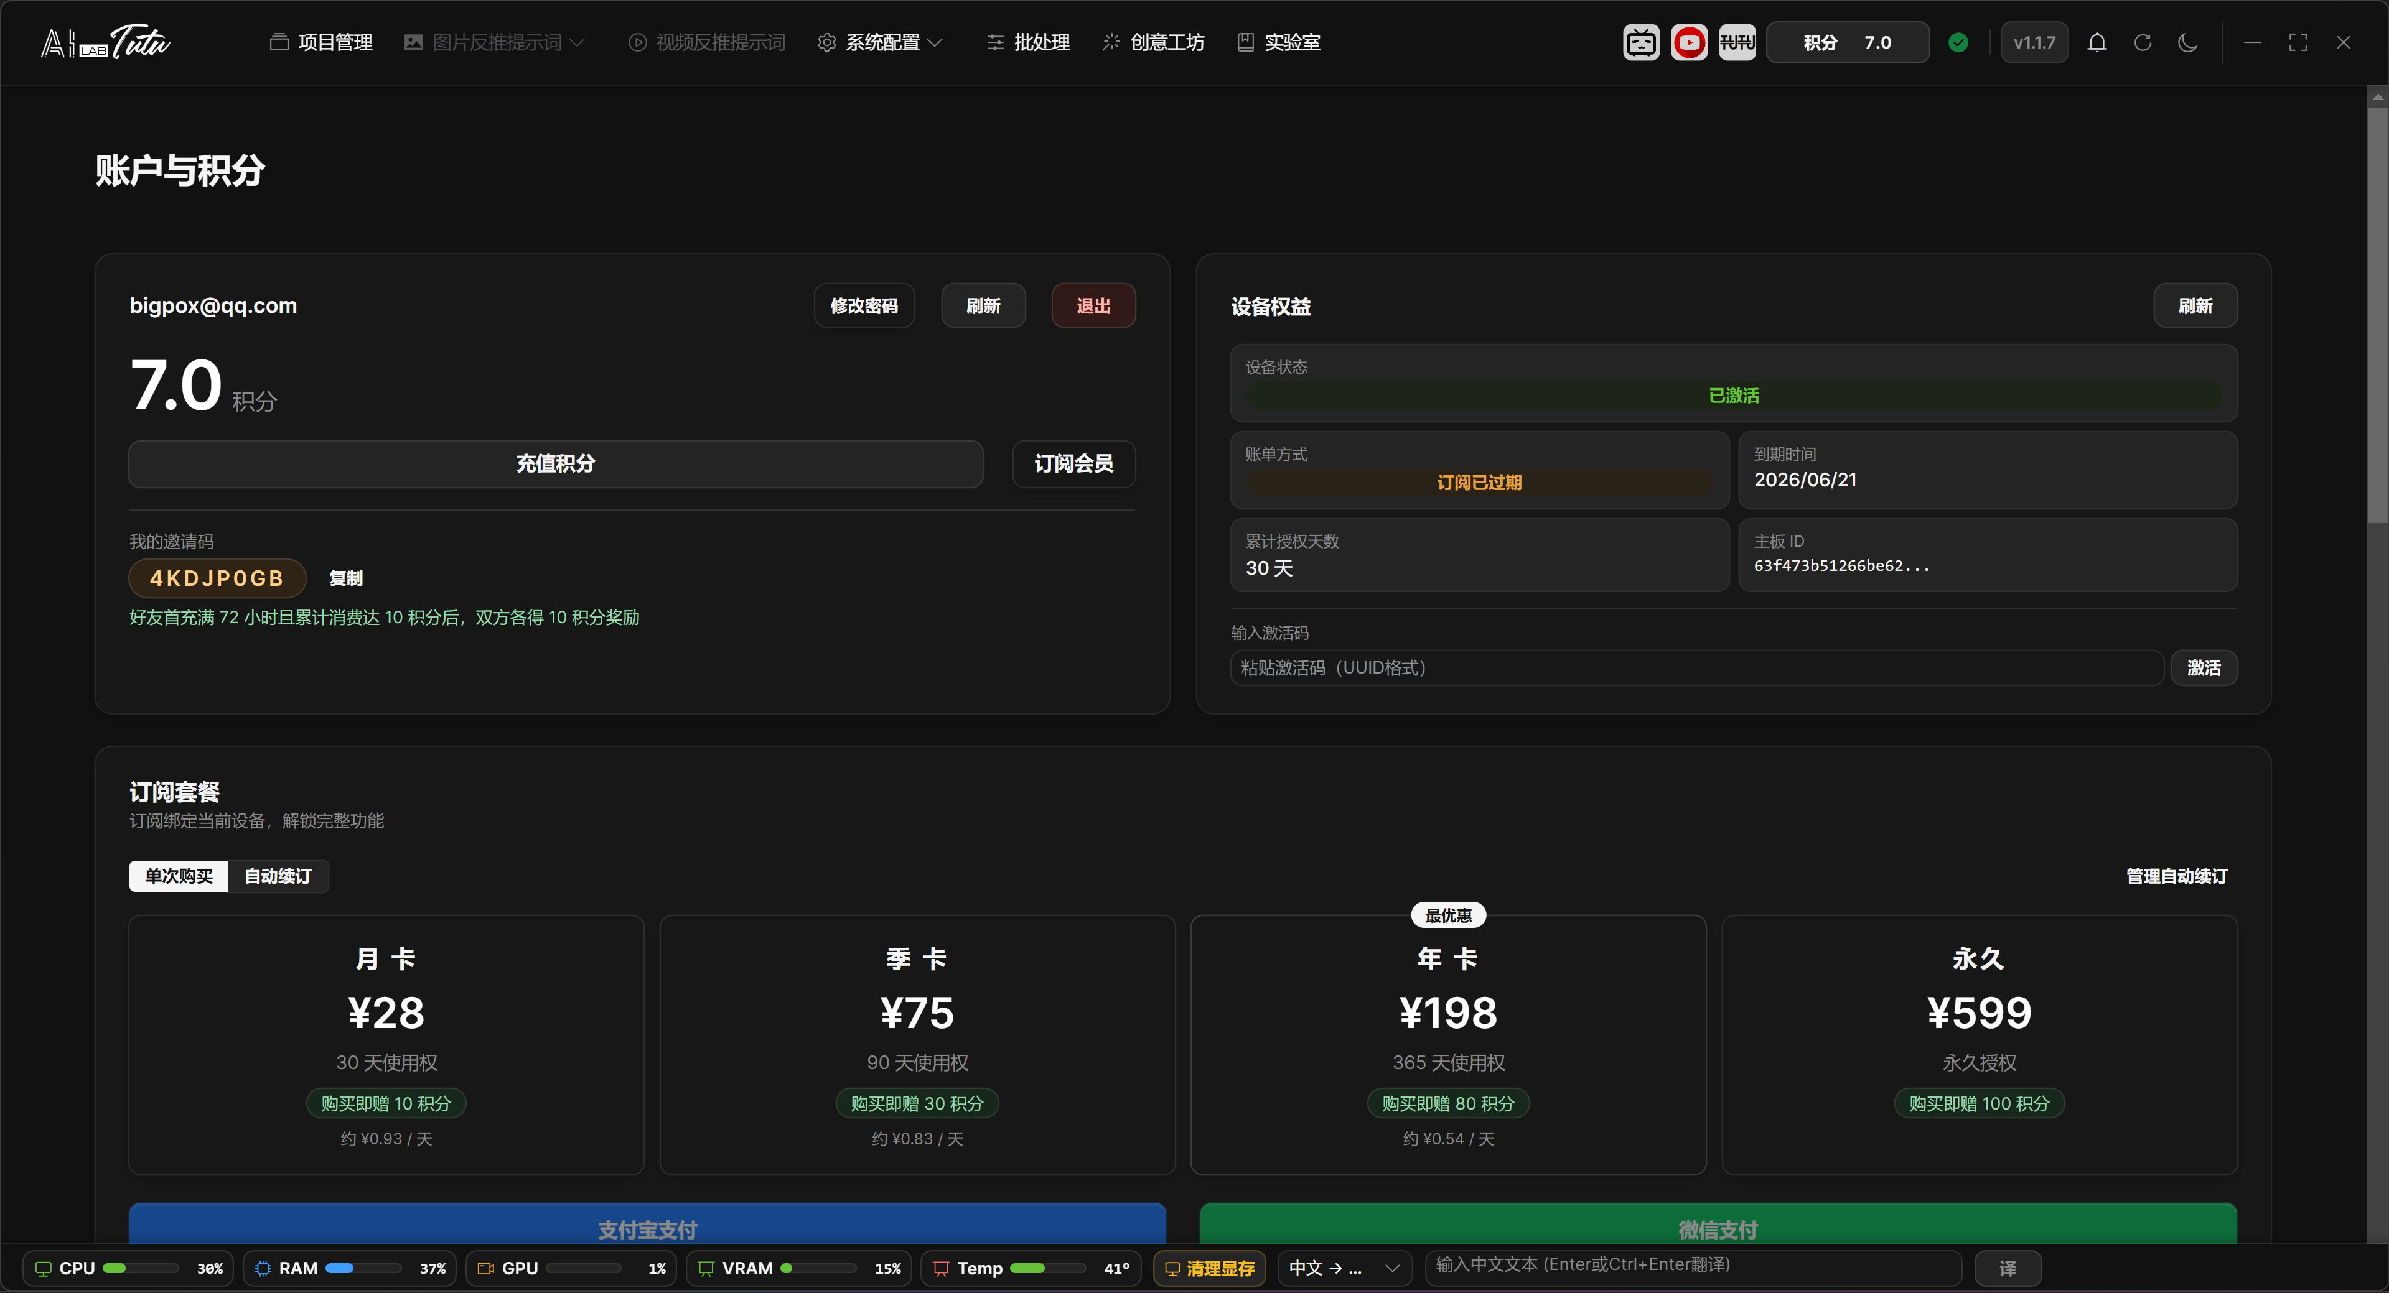Select the 月卡 ¥28 plan card
Screen dimensions: 2389x1293
[x=386, y=1045]
